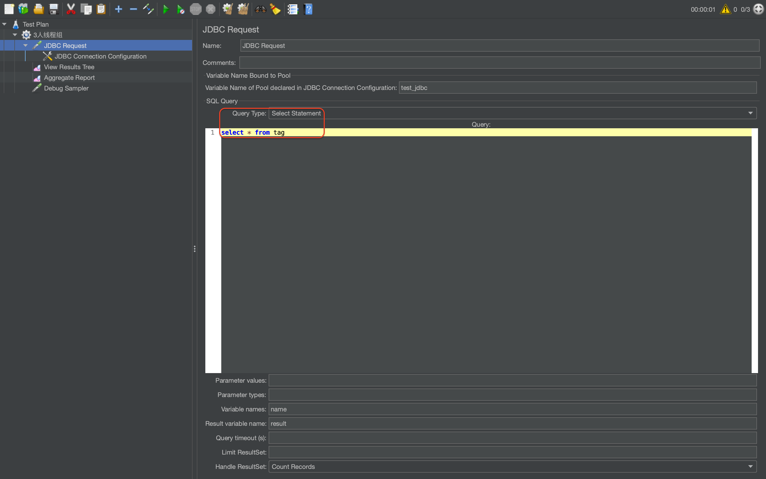Viewport: 766px width, 479px height.
Task: Toggle the JDBC Request element enabled state
Action: (148, 9)
